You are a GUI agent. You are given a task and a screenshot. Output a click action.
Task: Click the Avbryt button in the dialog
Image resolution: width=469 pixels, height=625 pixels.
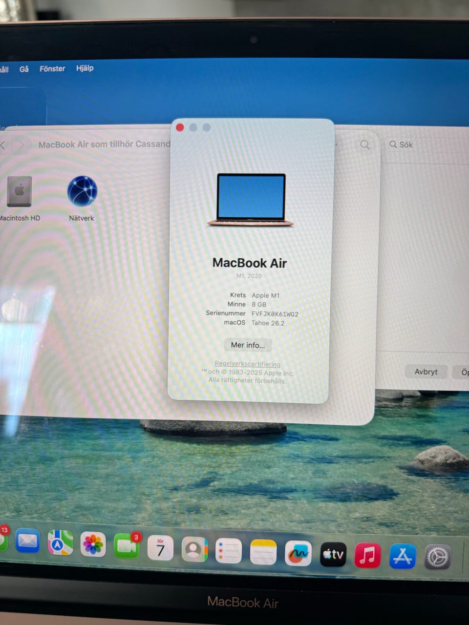tap(426, 372)
